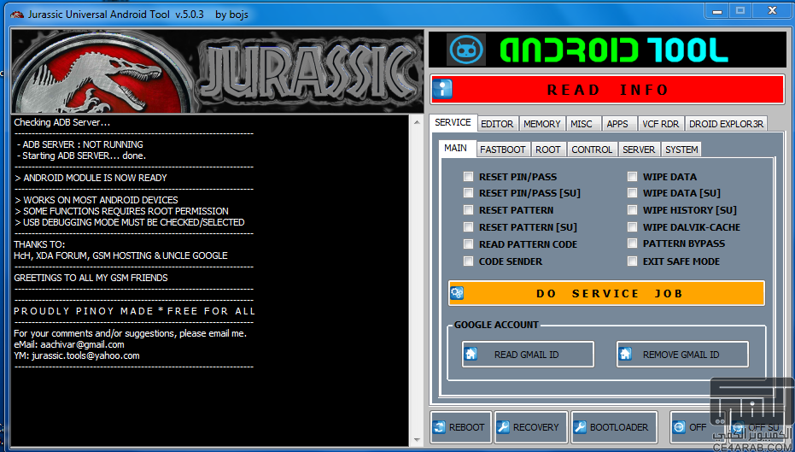Check the CODE SENDER option
Image resolution: width=795 pixels, height=452 pixels.
pos(468,261)
